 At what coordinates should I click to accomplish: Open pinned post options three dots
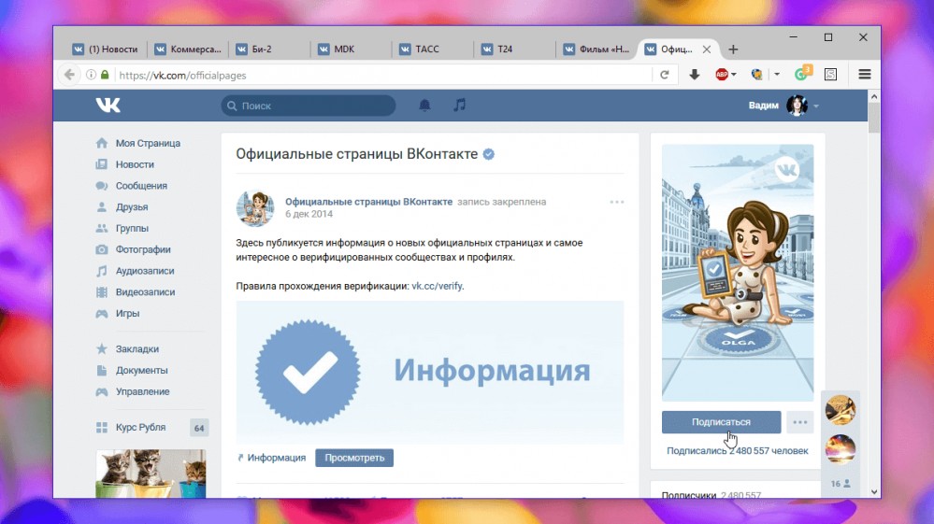pos(616,203)
